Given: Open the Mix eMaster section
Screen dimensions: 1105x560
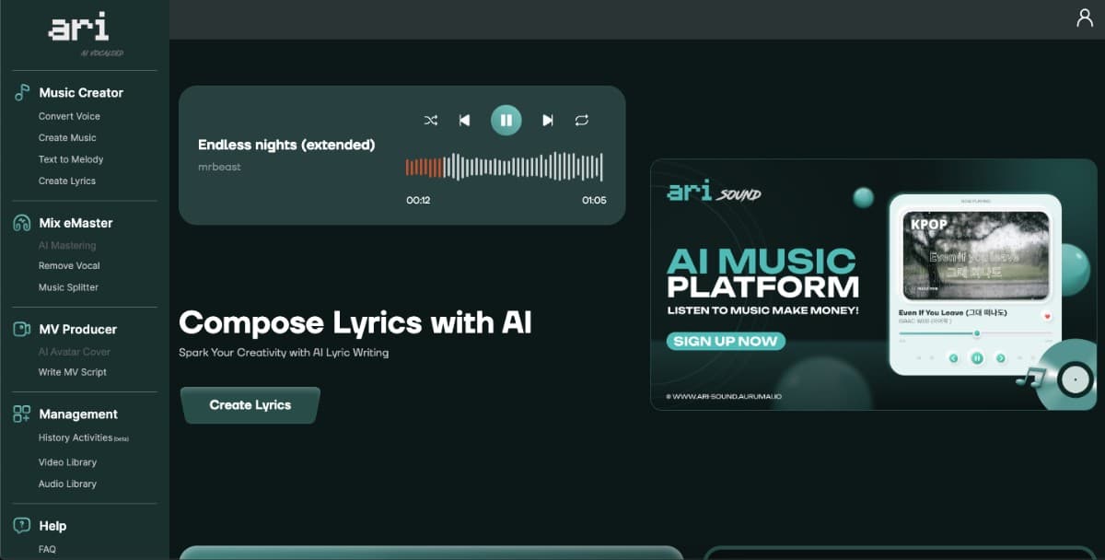Looking at the screenshot, I should coord(76,223).
